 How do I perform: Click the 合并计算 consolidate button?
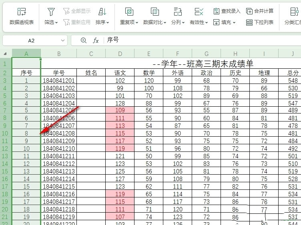point(260,11)
